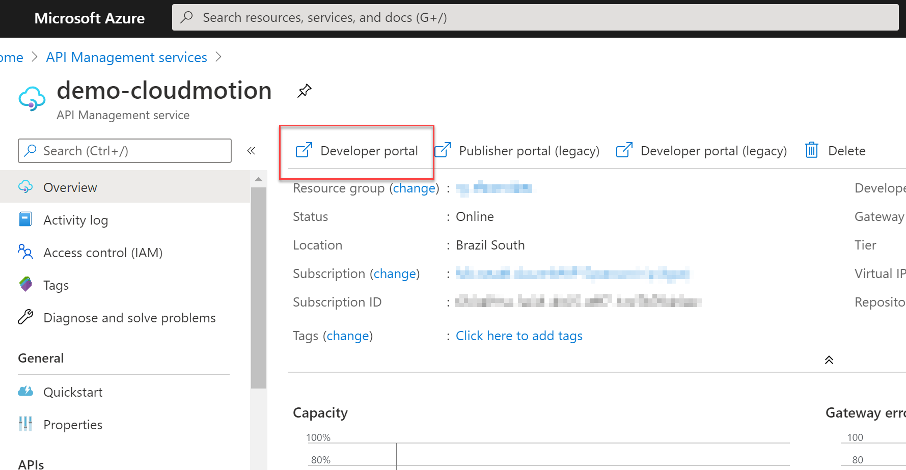Click the 'demo-cloudmotion' title
This screenshot has width=906, height=470.
[164, 90]
